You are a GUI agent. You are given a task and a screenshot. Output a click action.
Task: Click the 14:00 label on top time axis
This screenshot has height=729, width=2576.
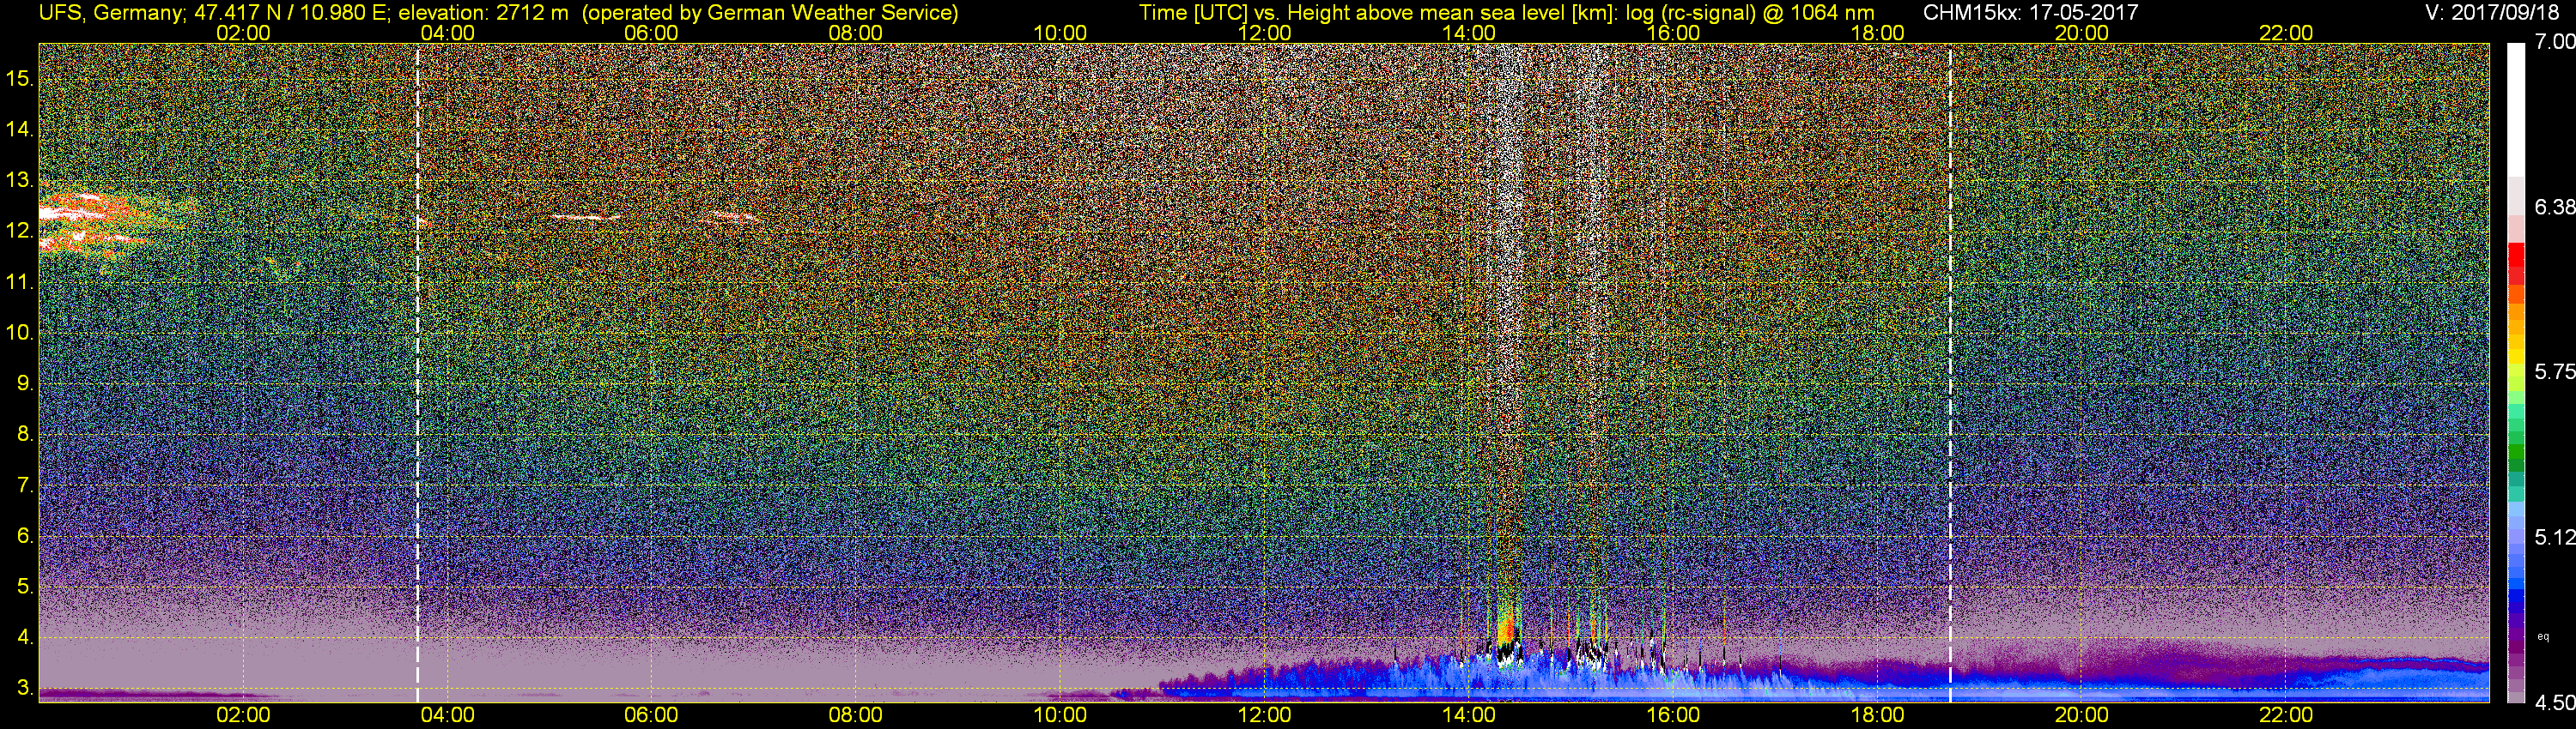click(x=1469, y=33)
